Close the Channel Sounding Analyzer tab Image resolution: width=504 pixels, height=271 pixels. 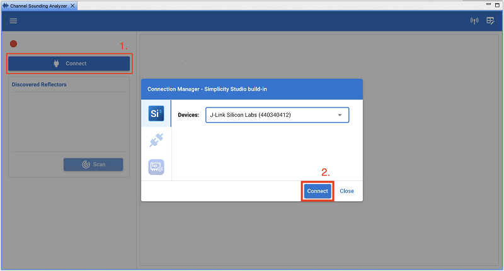72,5
